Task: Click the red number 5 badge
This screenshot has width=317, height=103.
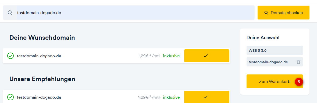Action: 299,82
